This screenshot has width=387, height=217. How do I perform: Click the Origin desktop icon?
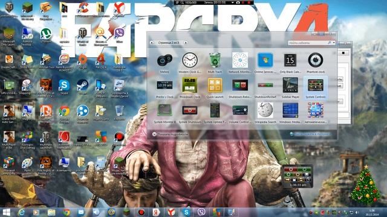tap(82, 61)
